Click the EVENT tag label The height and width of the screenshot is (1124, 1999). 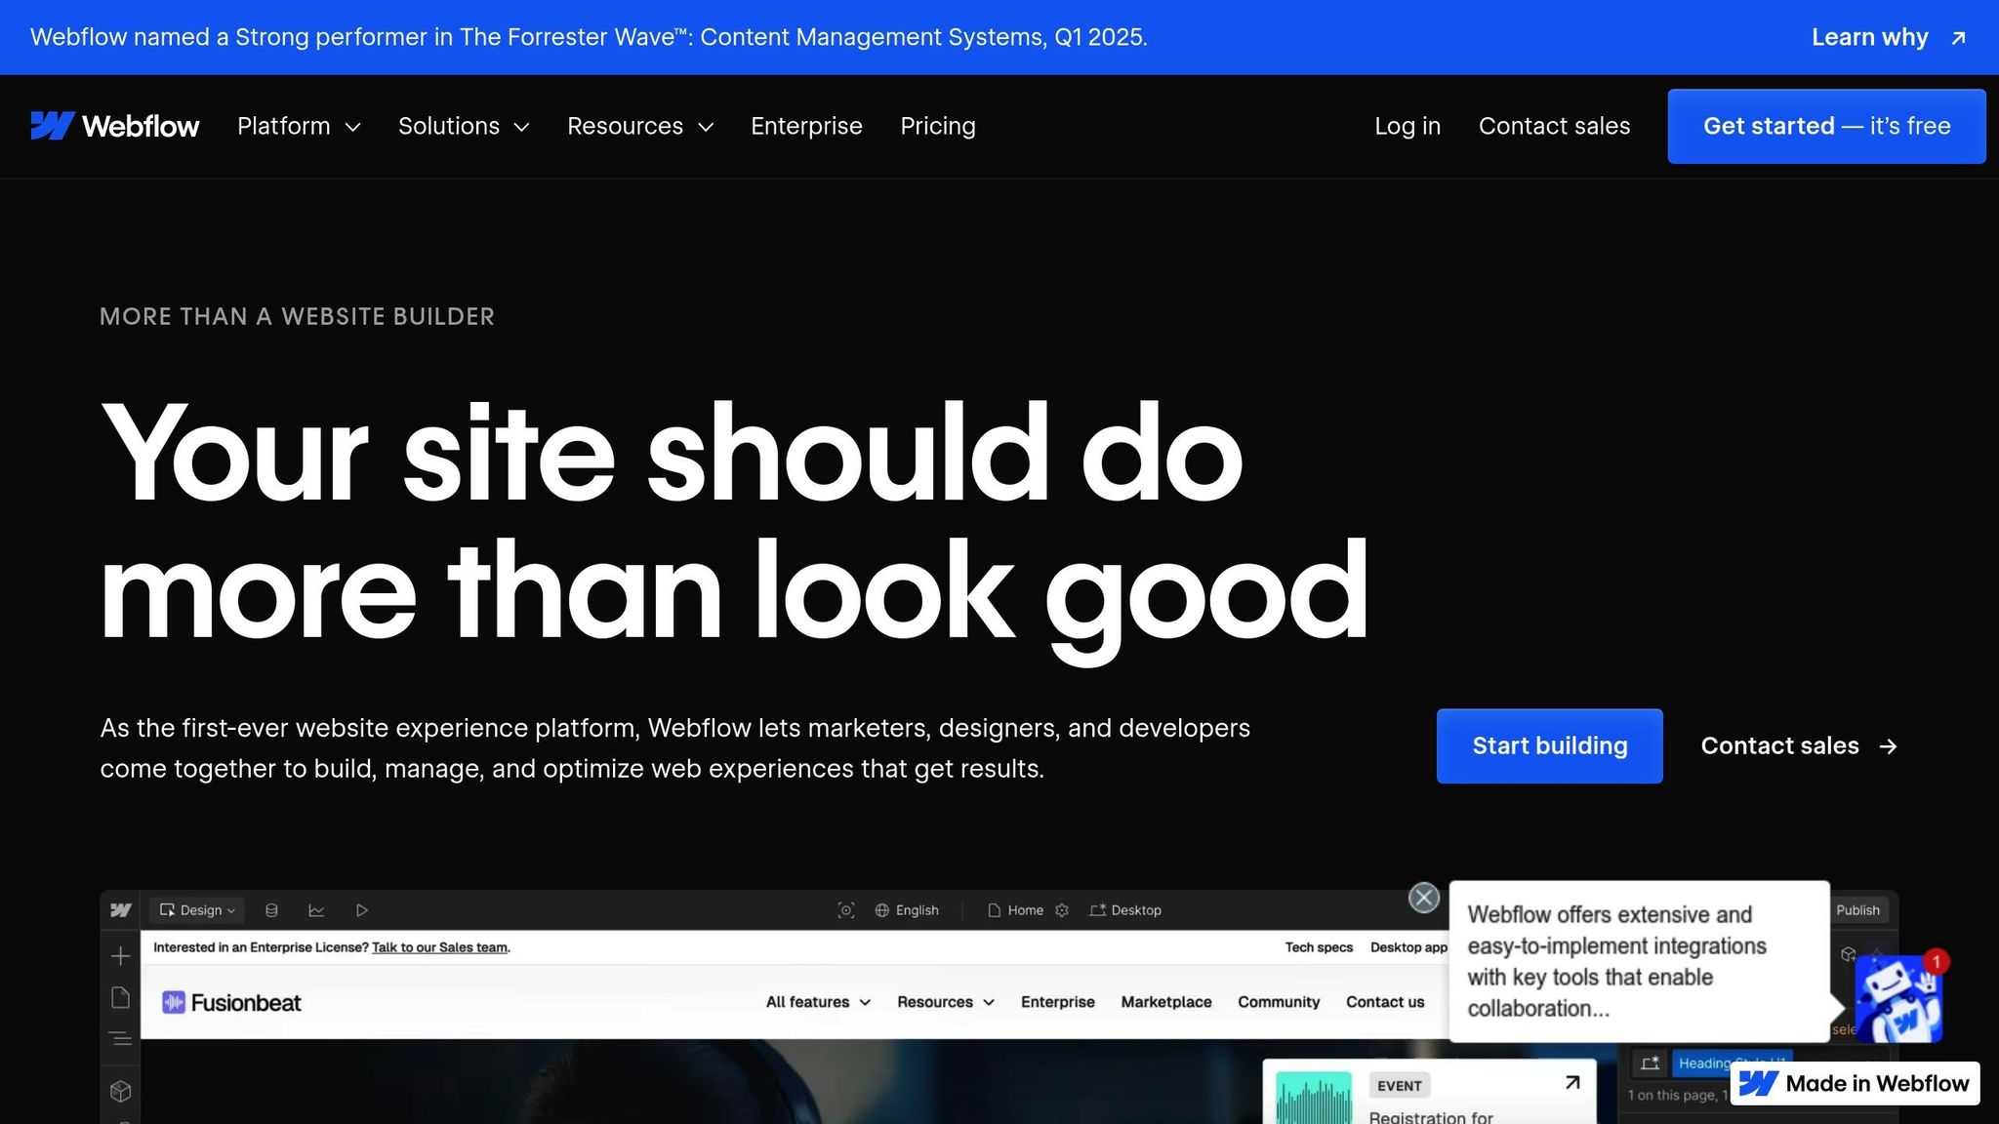pos(1399,1086)
